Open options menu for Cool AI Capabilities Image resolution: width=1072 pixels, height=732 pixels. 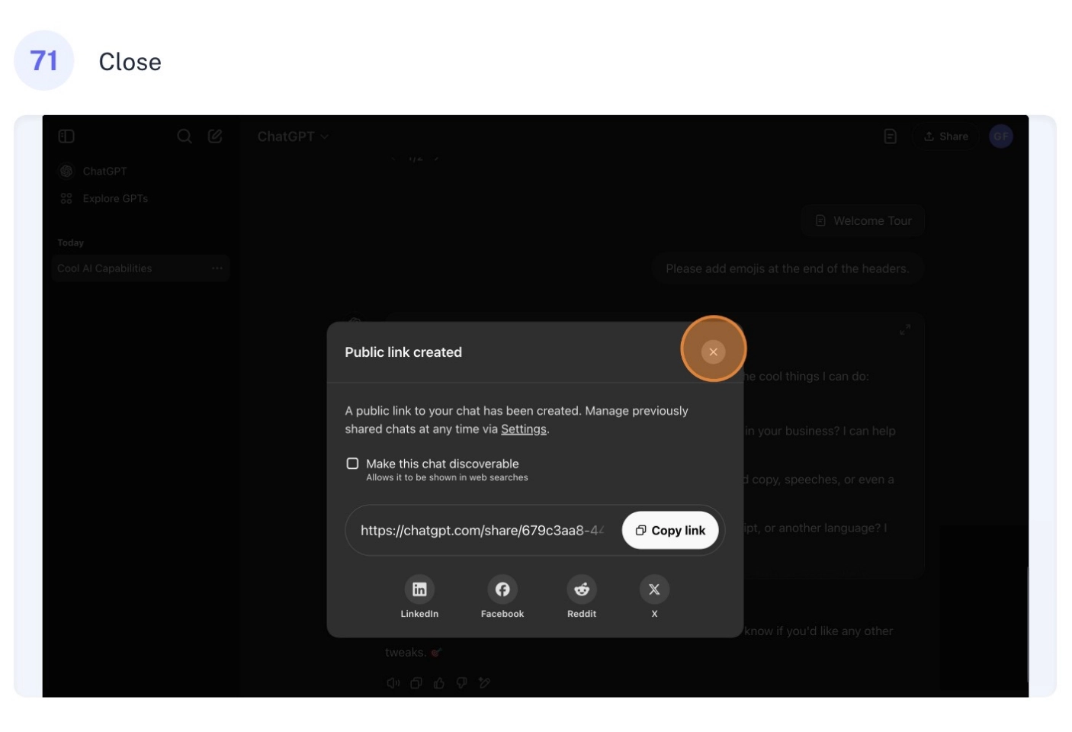point(217,268)
